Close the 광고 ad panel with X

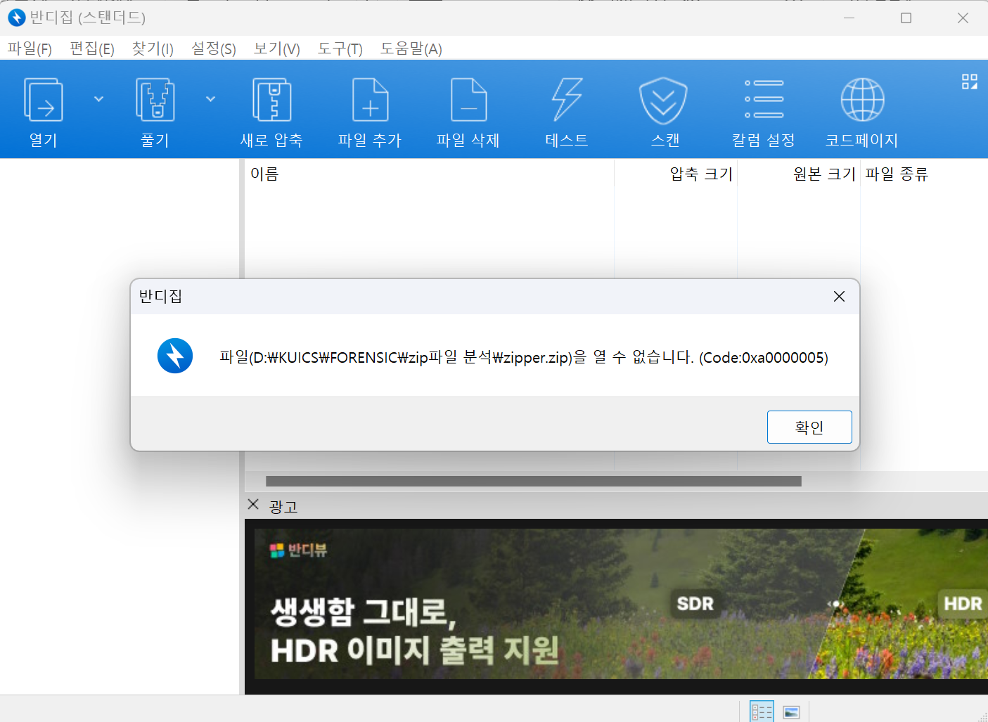click(253, 504)
